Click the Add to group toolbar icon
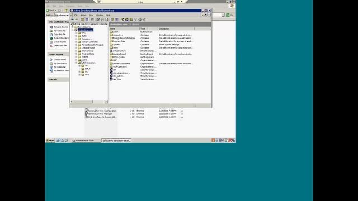The height and width of the screenshot is (201, 358). (144, 20)
